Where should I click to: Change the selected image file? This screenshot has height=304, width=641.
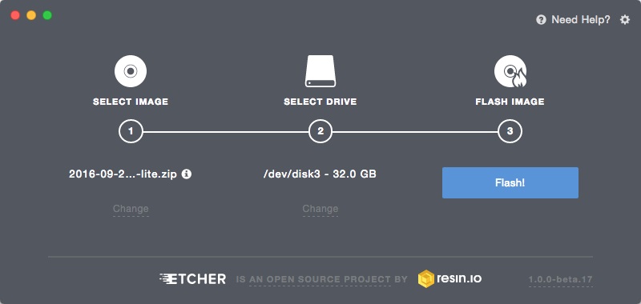[131, 209]
